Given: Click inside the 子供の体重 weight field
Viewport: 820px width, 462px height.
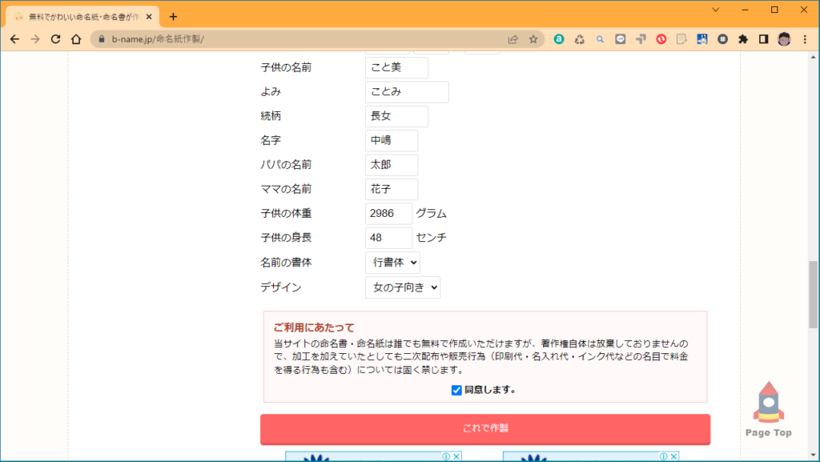Looking at the screenshot, I should [388, 213].
